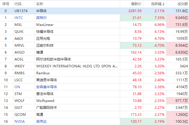The image size is (189, 125).
Task: Open the ON ticker link
Action: (17, 87)
